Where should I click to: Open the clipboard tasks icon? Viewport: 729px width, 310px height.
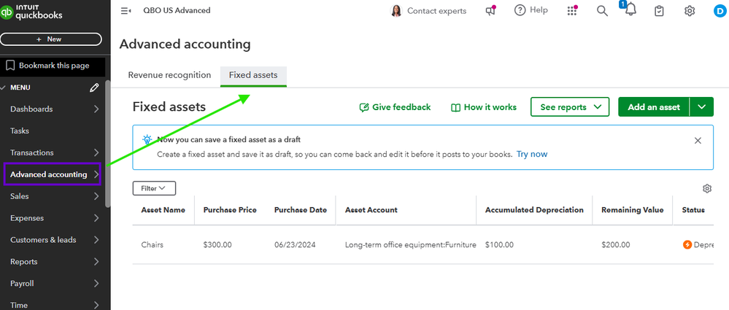[660, 11]
